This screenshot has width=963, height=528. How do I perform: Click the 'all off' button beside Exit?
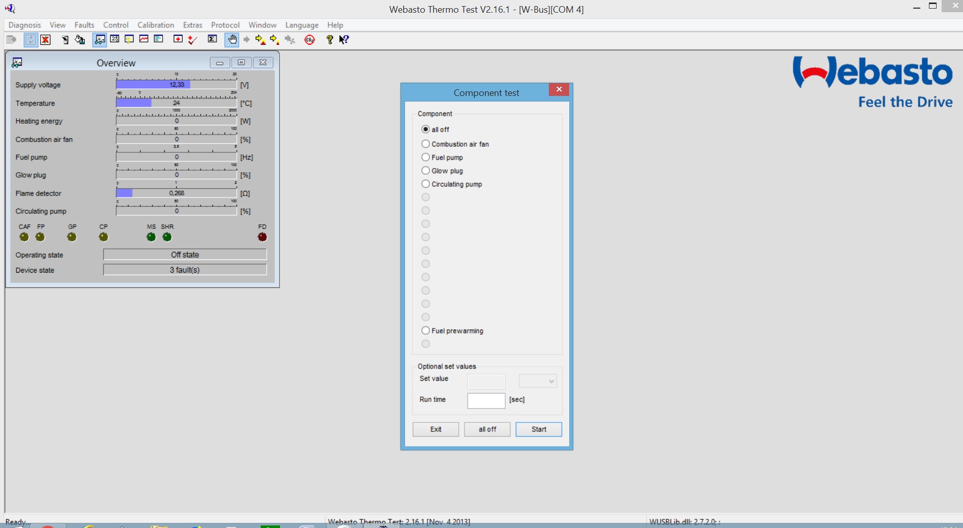tap(487, 430)
